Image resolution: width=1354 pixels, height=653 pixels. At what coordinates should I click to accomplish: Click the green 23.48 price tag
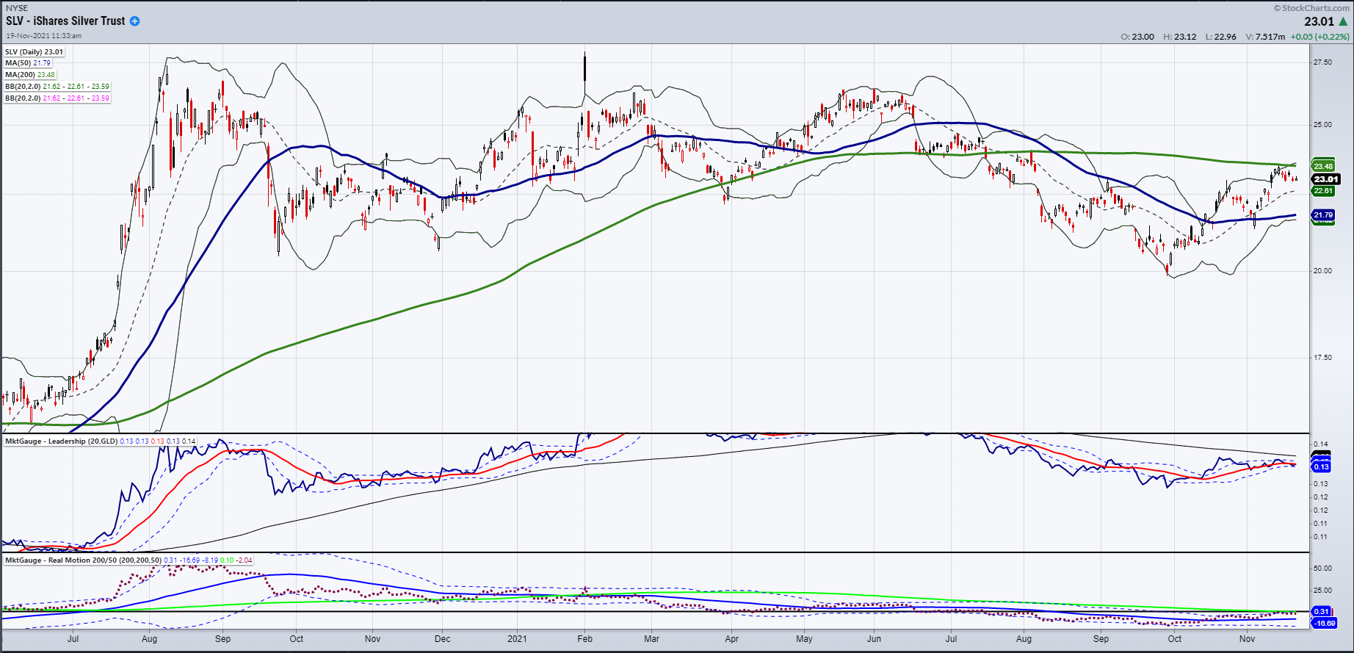[1323, 166]
